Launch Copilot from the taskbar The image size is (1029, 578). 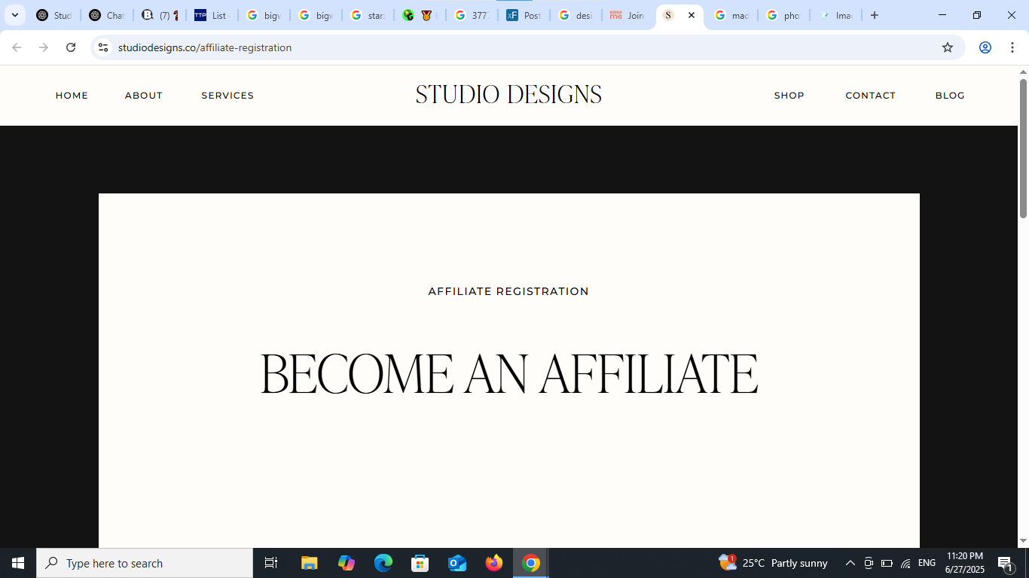coord(347,563)
